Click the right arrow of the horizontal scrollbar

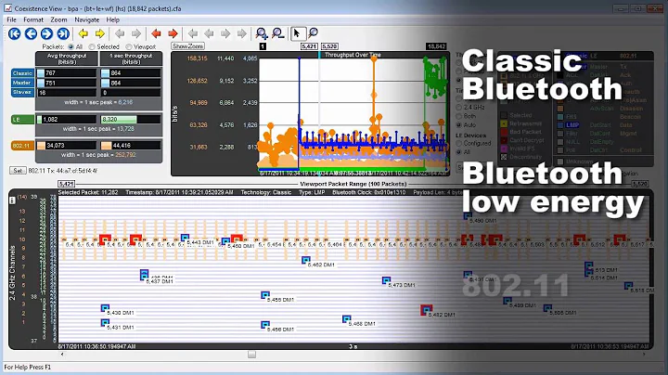pos(644,355)
